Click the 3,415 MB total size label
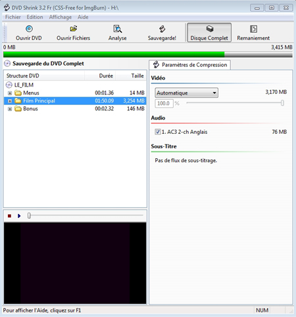296x317 pixels. click(282, 47)
